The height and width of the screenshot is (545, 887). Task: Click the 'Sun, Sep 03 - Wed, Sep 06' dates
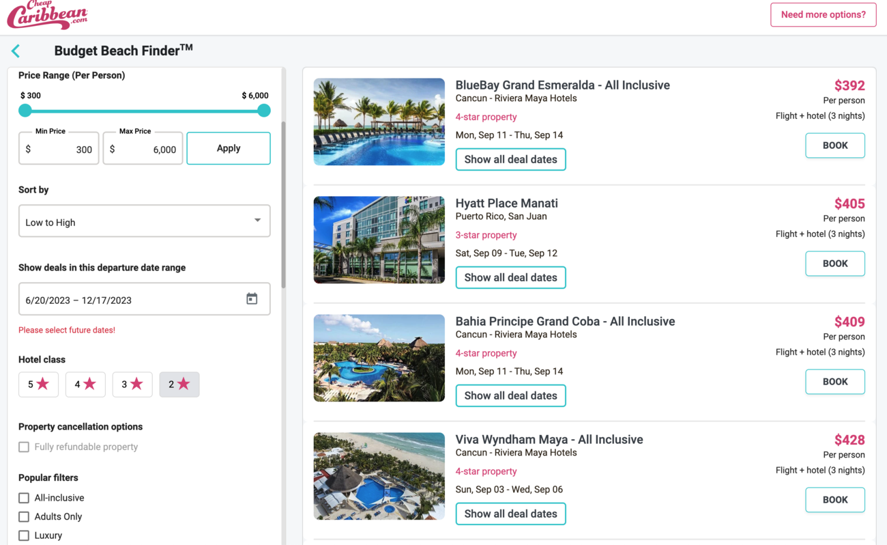[510, 490]
